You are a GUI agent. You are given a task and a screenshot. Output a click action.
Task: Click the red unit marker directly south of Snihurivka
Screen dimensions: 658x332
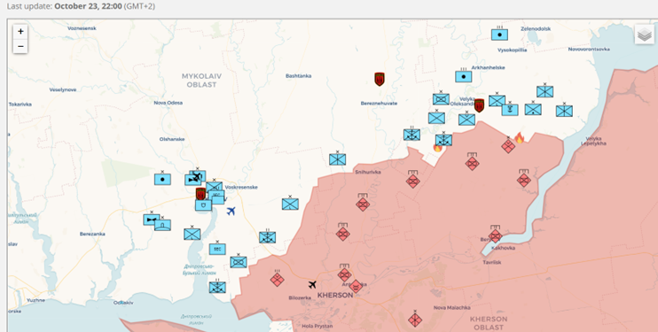click(x=363, y=204)
